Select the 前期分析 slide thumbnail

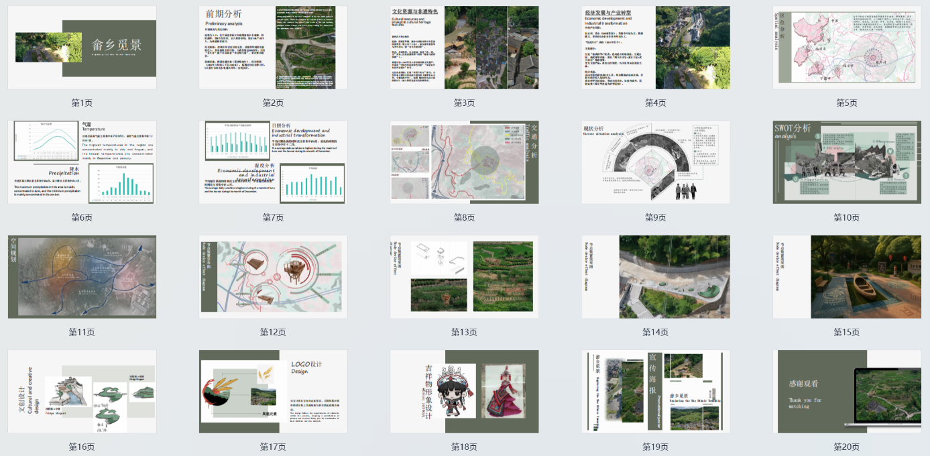tap(273, 48)
